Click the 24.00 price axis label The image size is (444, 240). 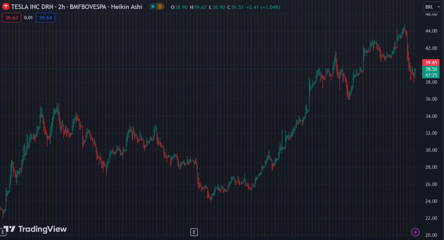pos(431,202)
